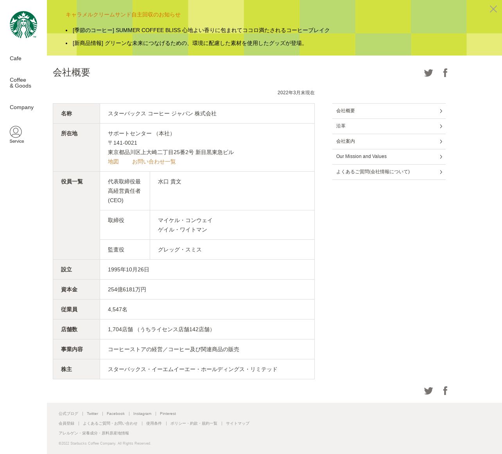
Task: Open the Coffee & Goods menu
Action: [x=20, y=83]
